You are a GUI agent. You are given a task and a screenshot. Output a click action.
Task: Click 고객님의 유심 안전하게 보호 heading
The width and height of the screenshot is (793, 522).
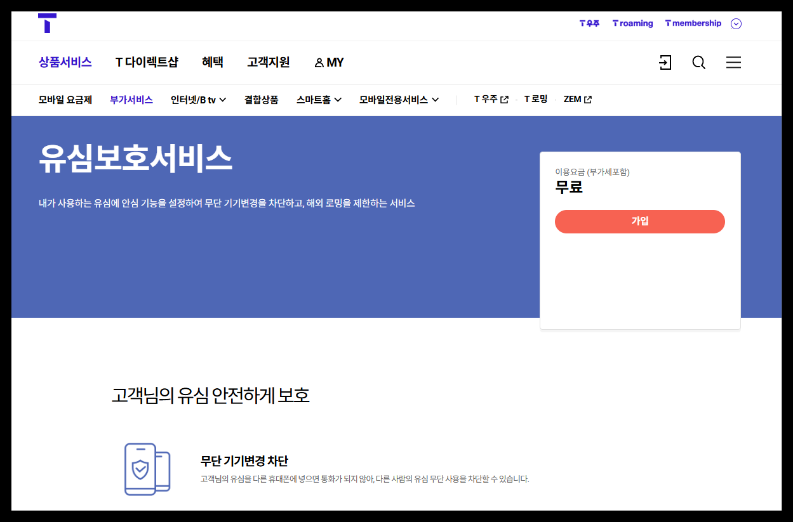(211, 396)
